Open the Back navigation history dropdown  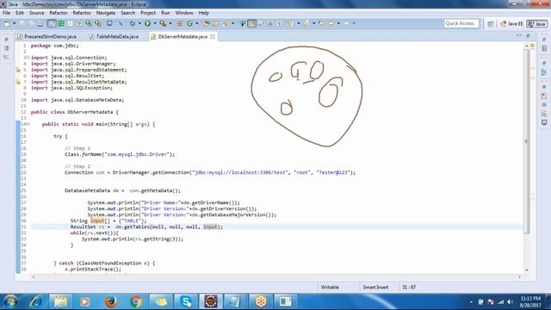pyautogui.click(x=338, y=23)
